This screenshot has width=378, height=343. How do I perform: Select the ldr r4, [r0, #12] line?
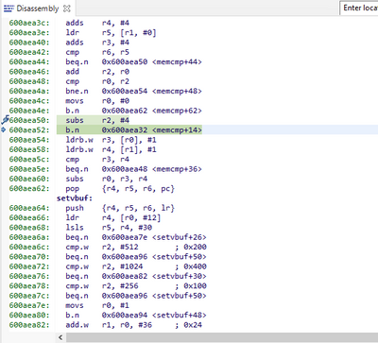click(113, 218)
